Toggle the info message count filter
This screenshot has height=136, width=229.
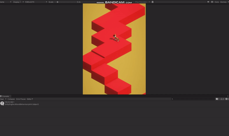(x=218, y=99)
